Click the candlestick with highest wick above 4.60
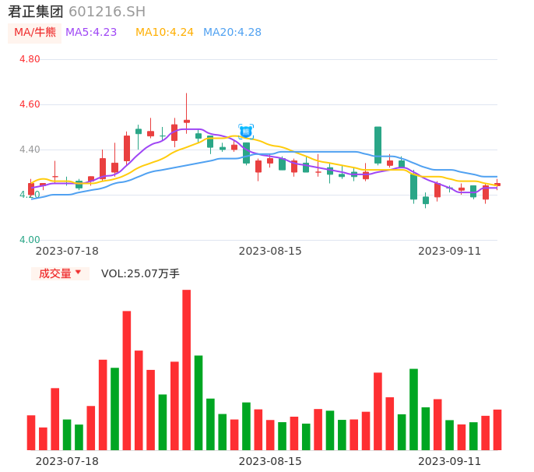Screen dimensions: 534x472 point(187,113)
